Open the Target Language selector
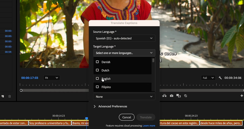 [x=124, y=53]
